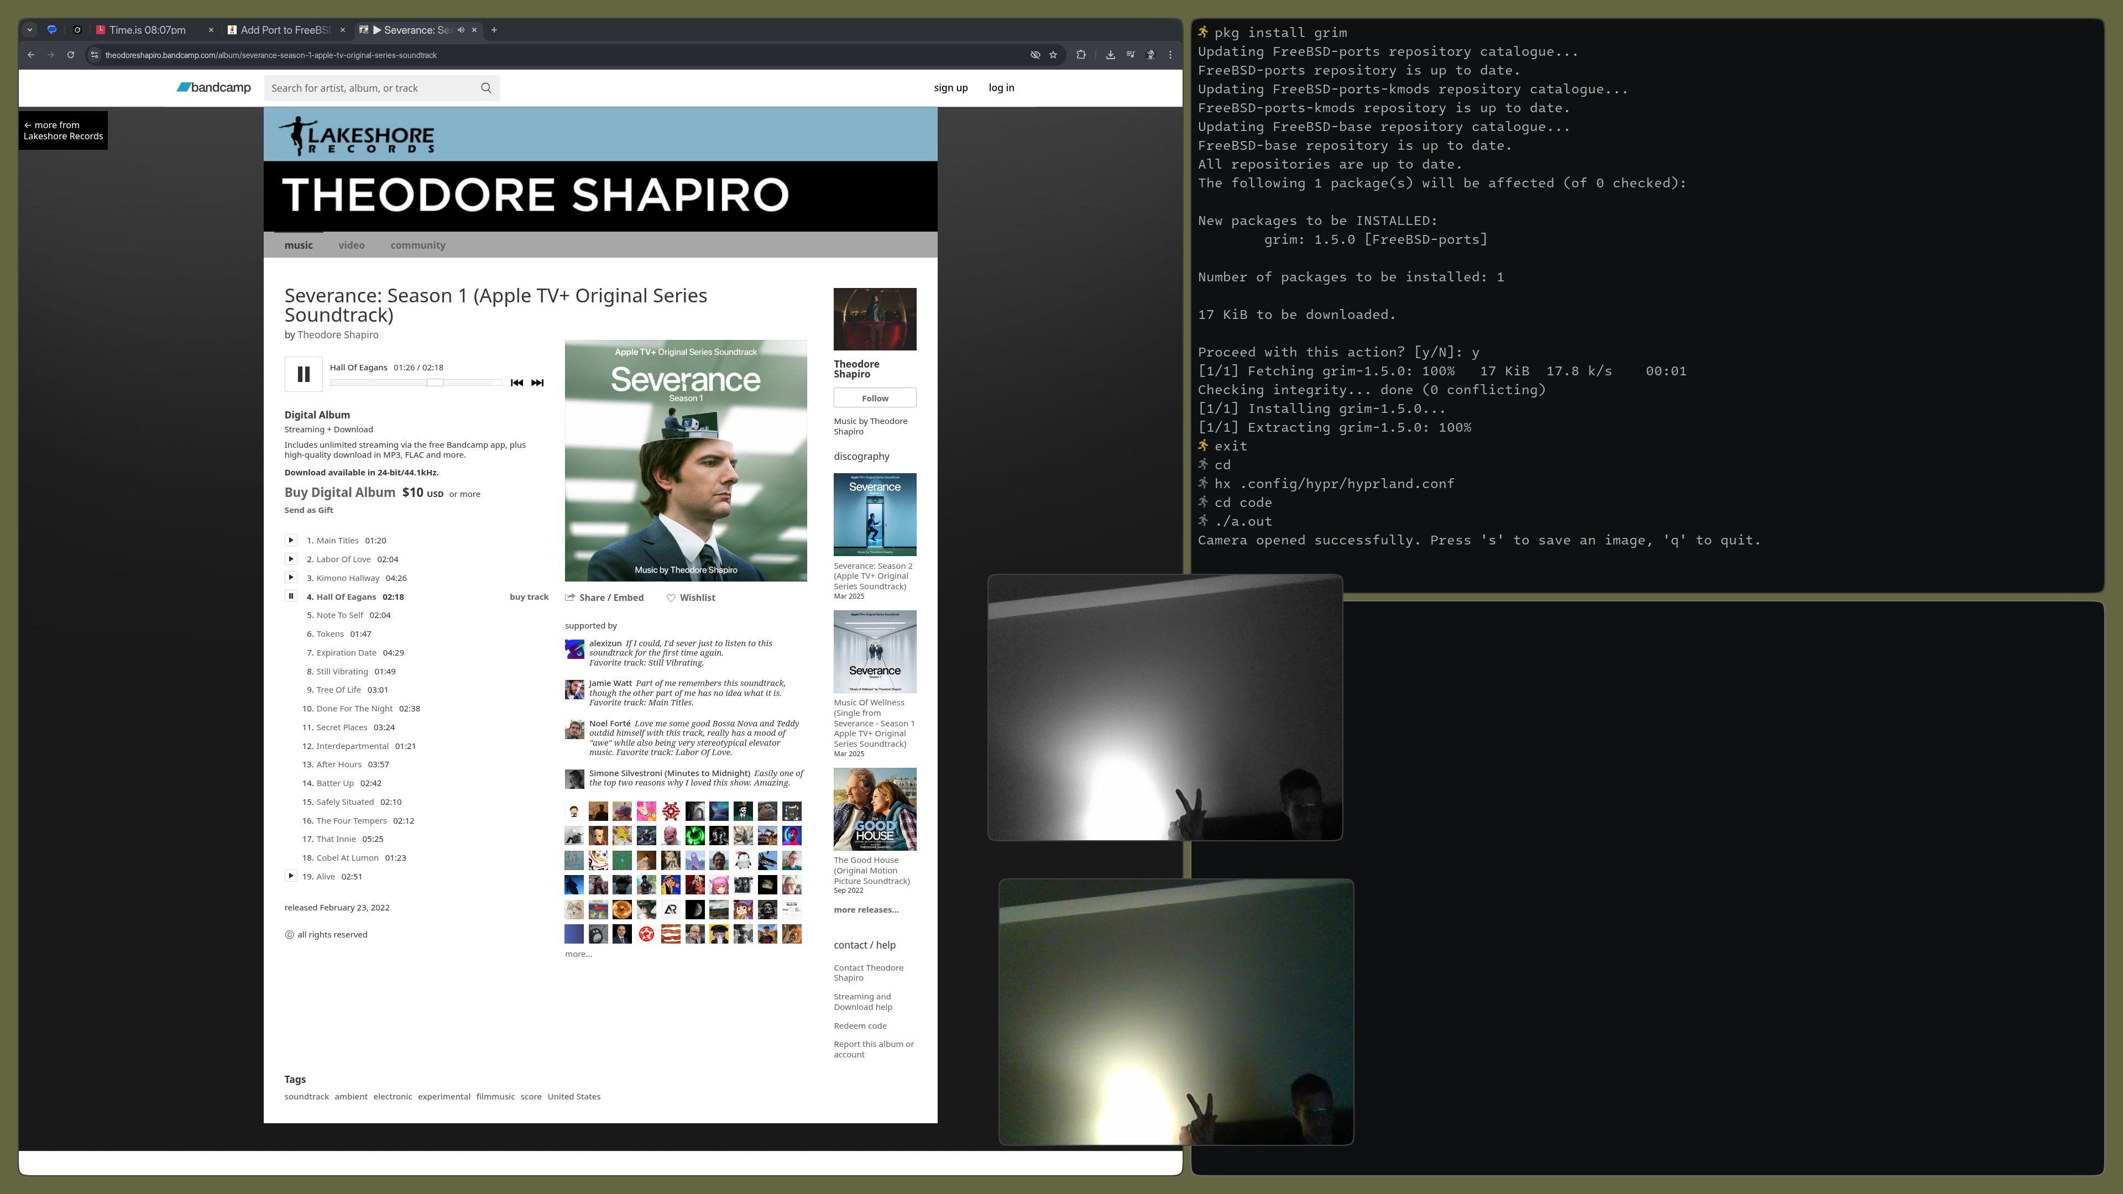Open media controls icon in toolbar
Screen dimensions: 2123x1194
(1131, 55)
